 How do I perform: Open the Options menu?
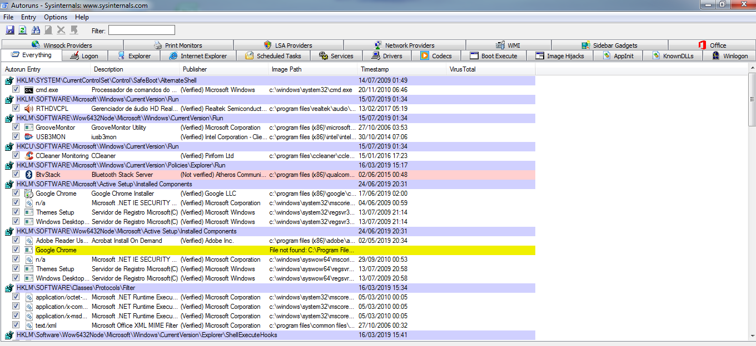point(56,17)
